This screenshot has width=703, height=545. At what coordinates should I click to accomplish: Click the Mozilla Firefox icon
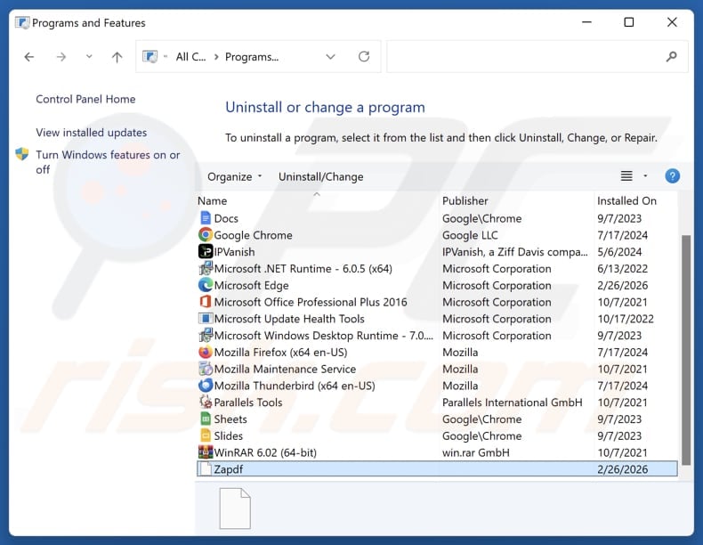(x=206, y=352)
